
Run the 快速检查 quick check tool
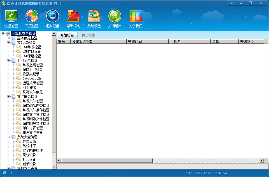(11, 19)
